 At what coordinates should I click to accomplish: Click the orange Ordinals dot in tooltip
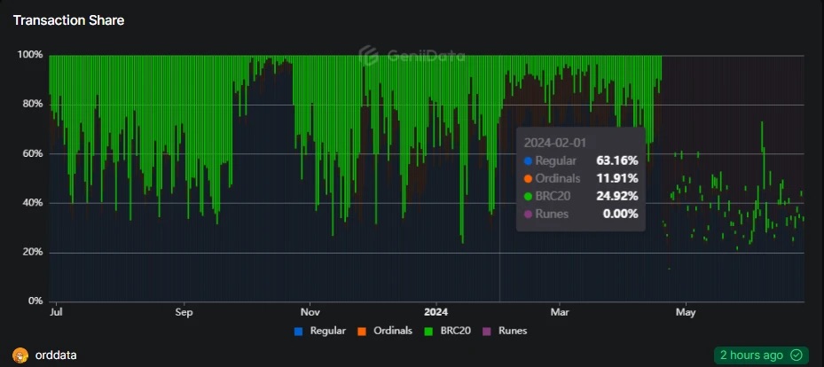pos(528,179)
